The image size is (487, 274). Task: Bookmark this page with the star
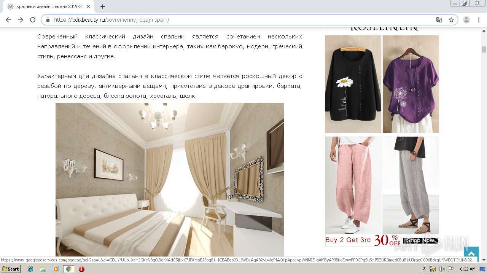(x=451, y=20)
